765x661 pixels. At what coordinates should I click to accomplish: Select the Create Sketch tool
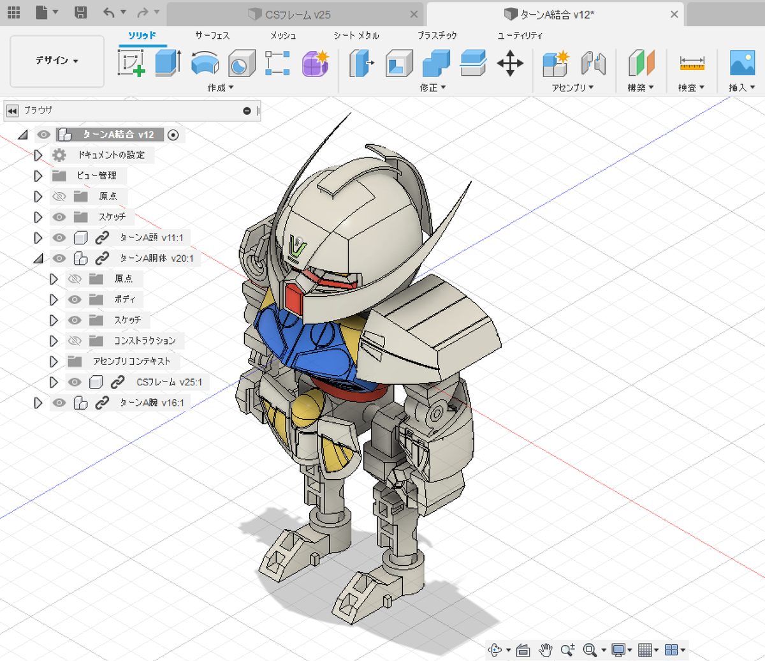131,63
